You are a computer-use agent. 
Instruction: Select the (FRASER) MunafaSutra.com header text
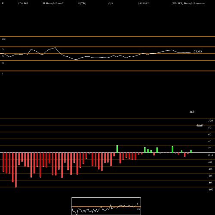tap(188, 3)
